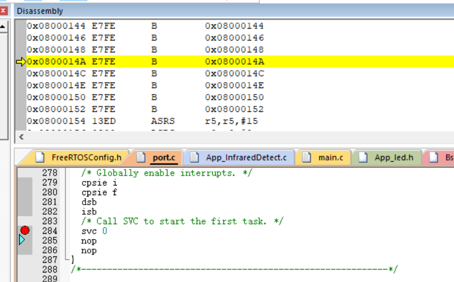Click source line 279 'cpsie i'
454x282 pixels.
pos(99,183)
